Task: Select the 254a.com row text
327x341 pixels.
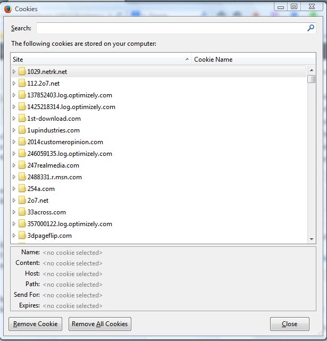Action: tap(41, 189)
